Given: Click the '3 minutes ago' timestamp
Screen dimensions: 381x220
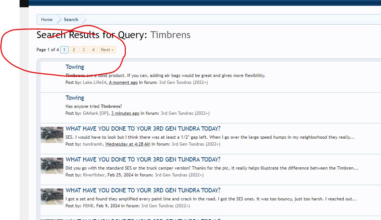Looking at the screenshot, I should coord(125,113).
